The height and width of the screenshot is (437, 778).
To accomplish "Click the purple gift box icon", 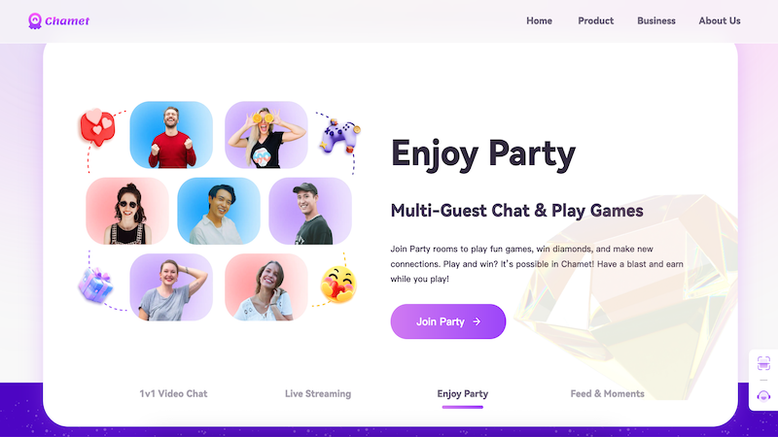I will pyautogui.click(x=95, y=285).
